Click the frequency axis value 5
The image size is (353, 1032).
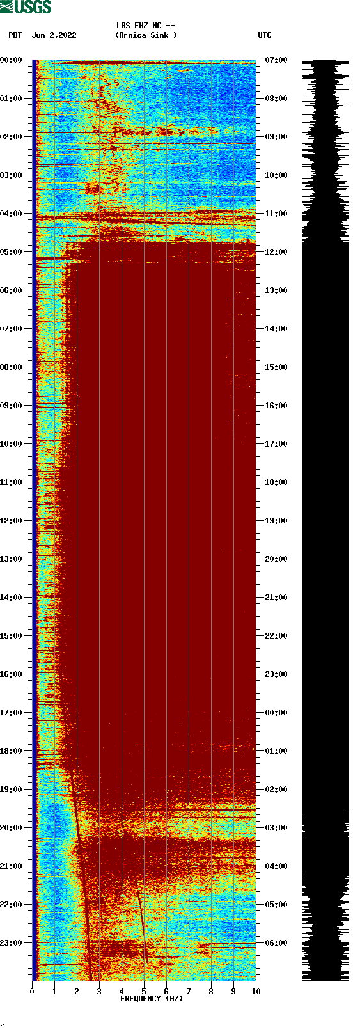pos(144,992)
